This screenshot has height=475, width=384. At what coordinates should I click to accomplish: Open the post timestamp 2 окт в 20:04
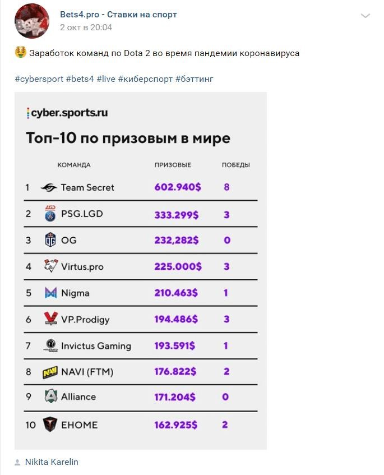point(86,27)
